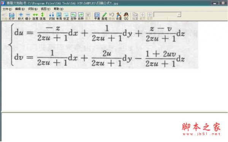228x142 pixels.
Task: Open the 视图 (View) menu
Action: pos(46,9)
